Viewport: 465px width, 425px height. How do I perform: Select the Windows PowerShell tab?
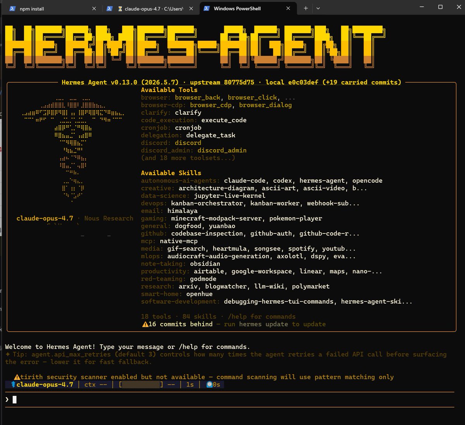pos(248,9)
